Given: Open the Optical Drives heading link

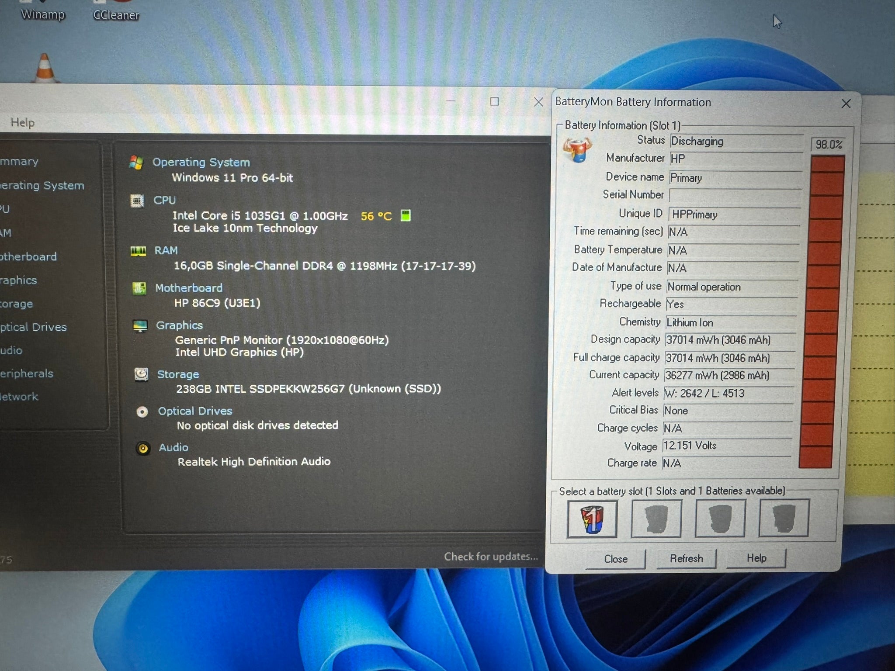Looking at the screenshot, I should point(195,411).
